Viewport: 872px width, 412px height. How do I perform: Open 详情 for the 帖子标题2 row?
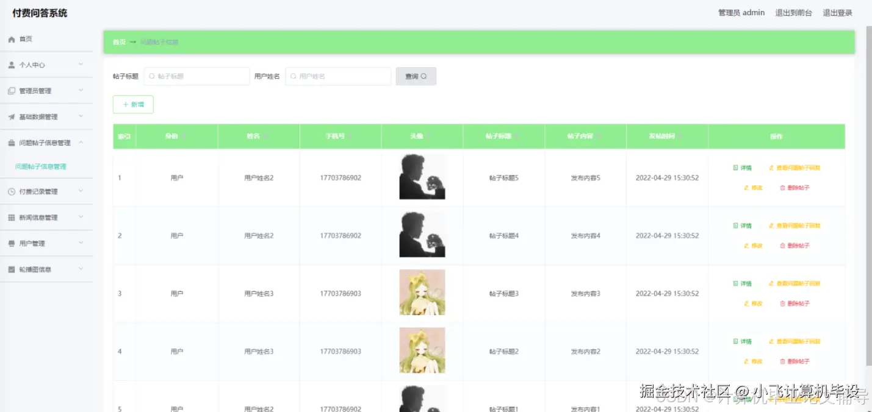742,341
